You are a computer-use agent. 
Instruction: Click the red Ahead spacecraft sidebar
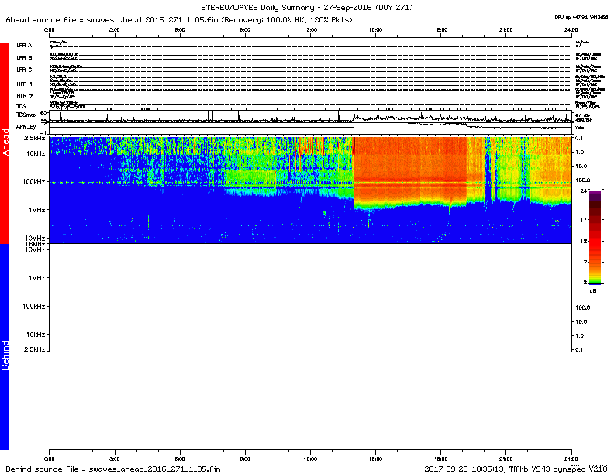5,143
